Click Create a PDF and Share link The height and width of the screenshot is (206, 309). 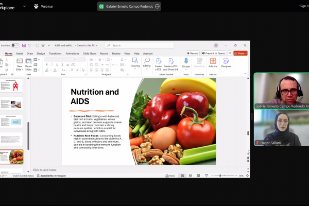pos(171,62)
